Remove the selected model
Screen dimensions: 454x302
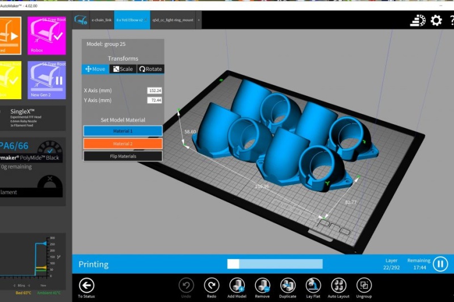(262, 285)
